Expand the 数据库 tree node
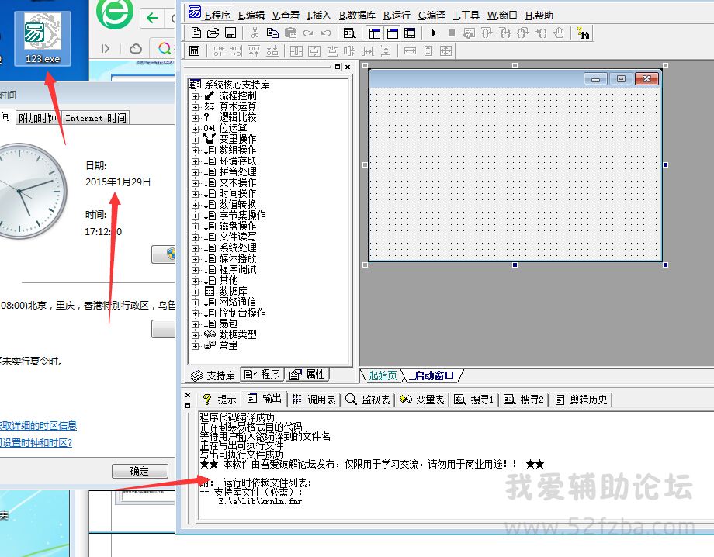714x557 pixels. point(196,291)
